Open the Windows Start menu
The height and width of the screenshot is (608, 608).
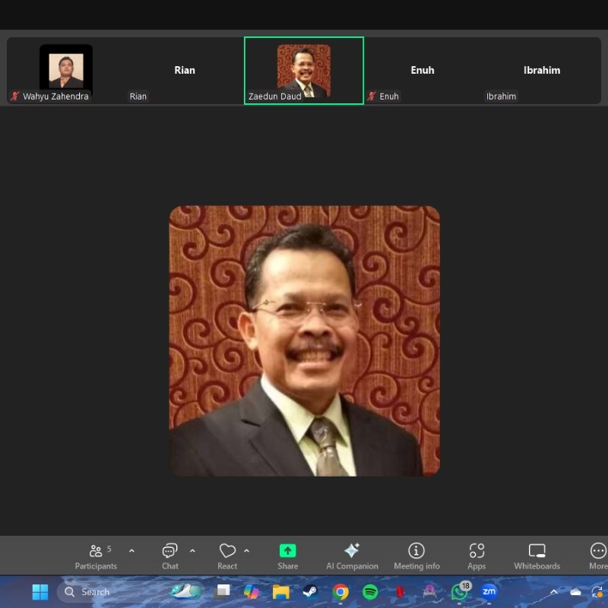click(40, 592)
